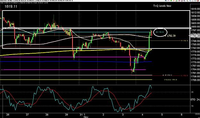Select the 1776.00 price axis label

tap(195, 55)
